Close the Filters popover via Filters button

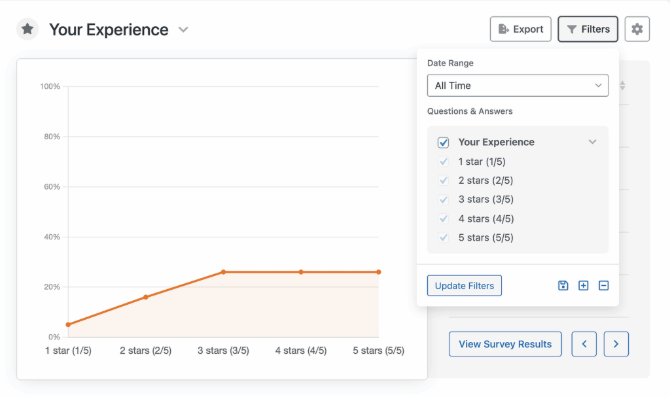(588, 29)
